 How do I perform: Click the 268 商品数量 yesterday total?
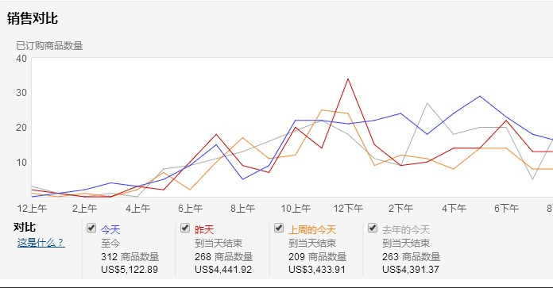tap(223, 257)
